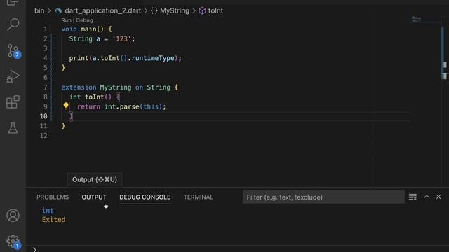449x252 pixels.
Task: Open the Manage gear settings icon
Action: [x=13, y=241]
